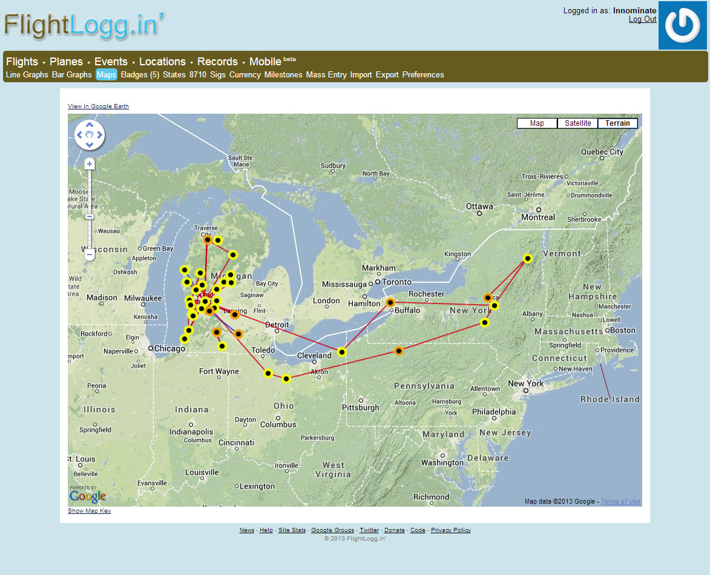Open Site Stats footer link
The image size is (710, 575).
tap(292, 530)
